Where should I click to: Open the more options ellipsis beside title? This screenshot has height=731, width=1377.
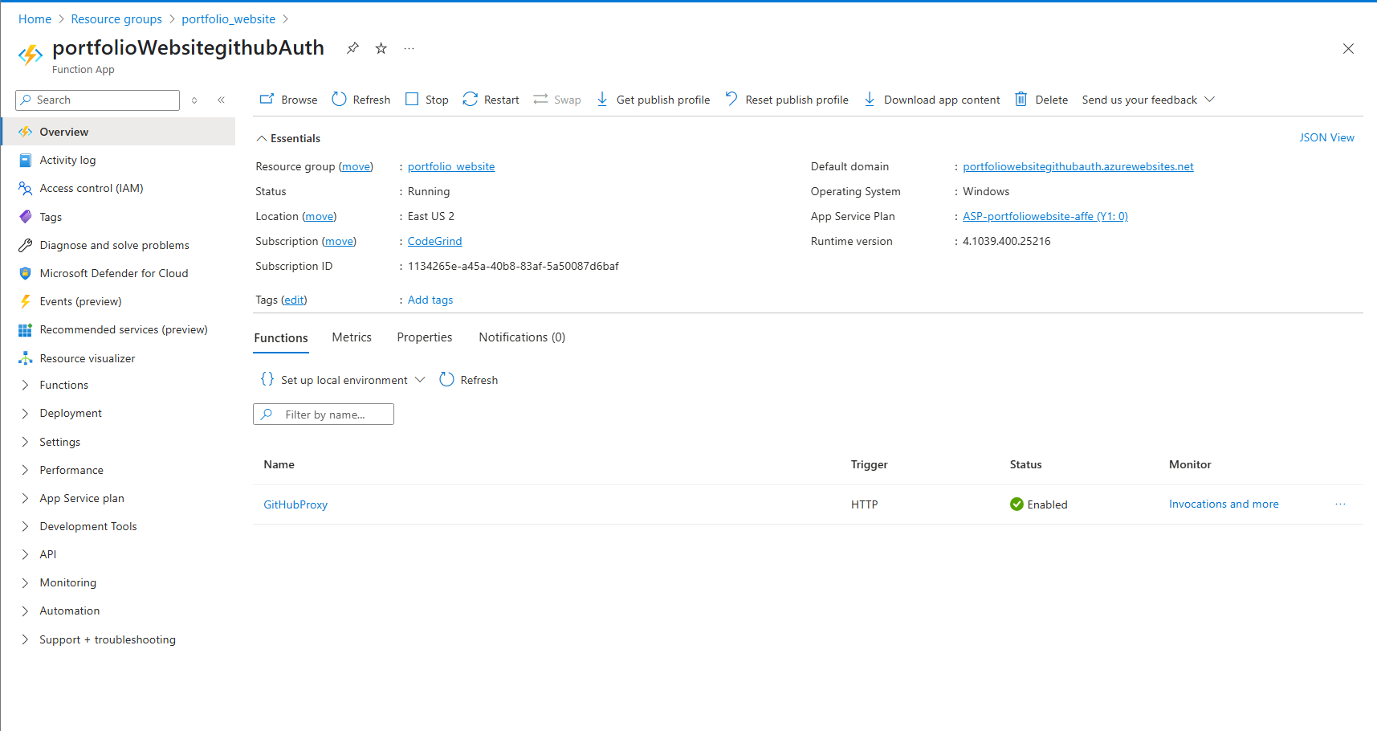(409, 48)
